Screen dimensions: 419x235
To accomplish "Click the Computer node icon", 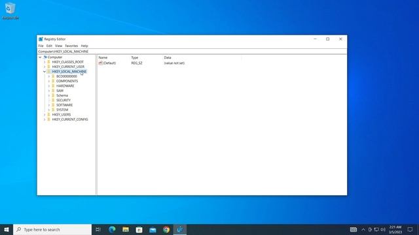I will tap(45, 57).
